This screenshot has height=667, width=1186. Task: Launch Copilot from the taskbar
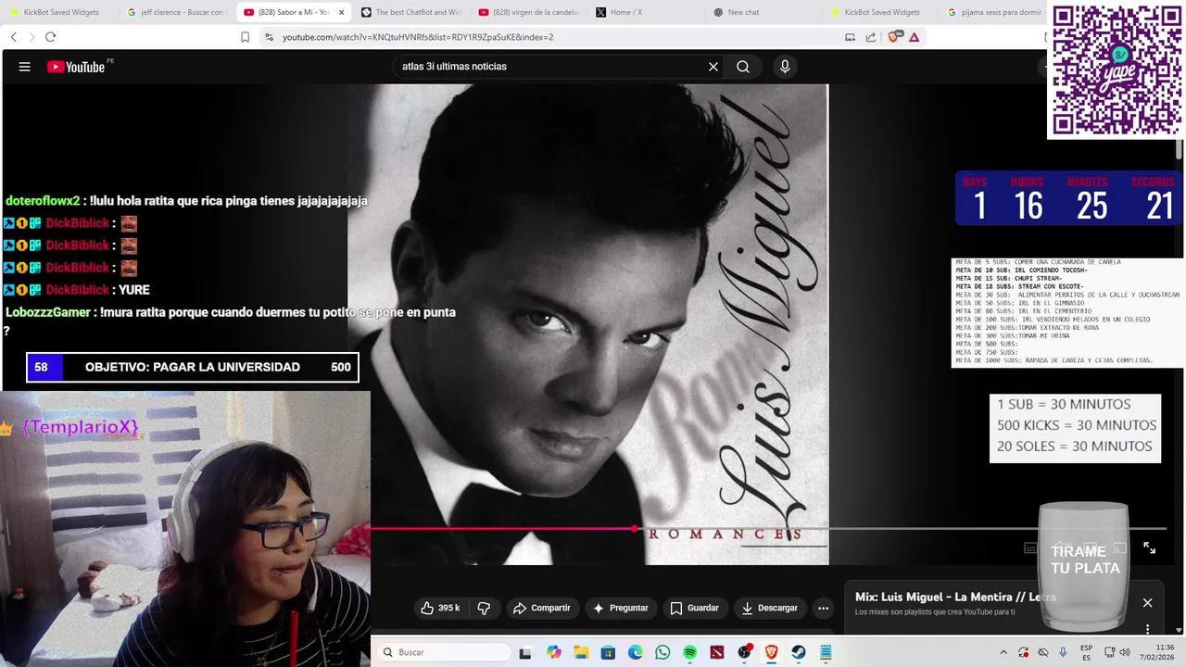(554, 652)
